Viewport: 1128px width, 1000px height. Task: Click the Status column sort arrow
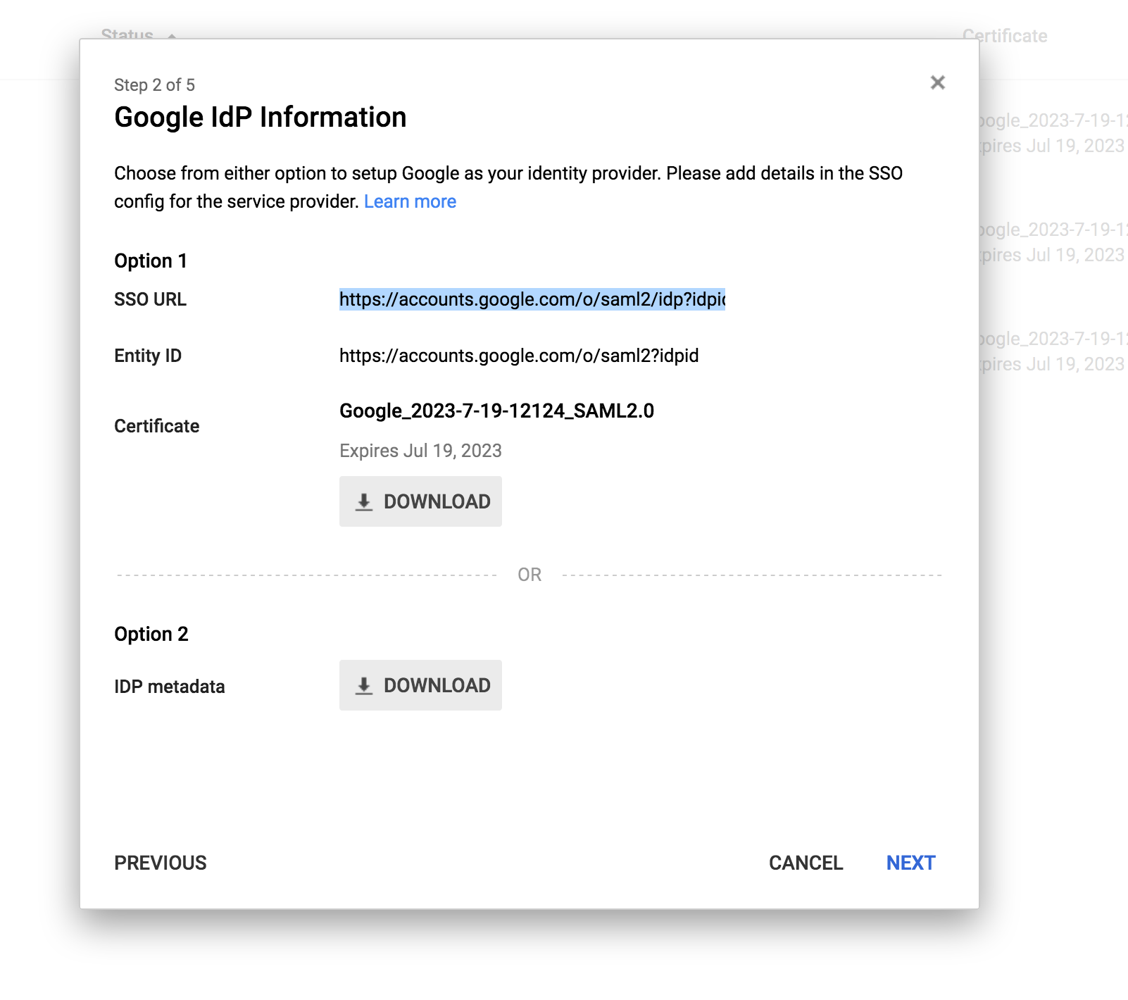tap(170, 37)
